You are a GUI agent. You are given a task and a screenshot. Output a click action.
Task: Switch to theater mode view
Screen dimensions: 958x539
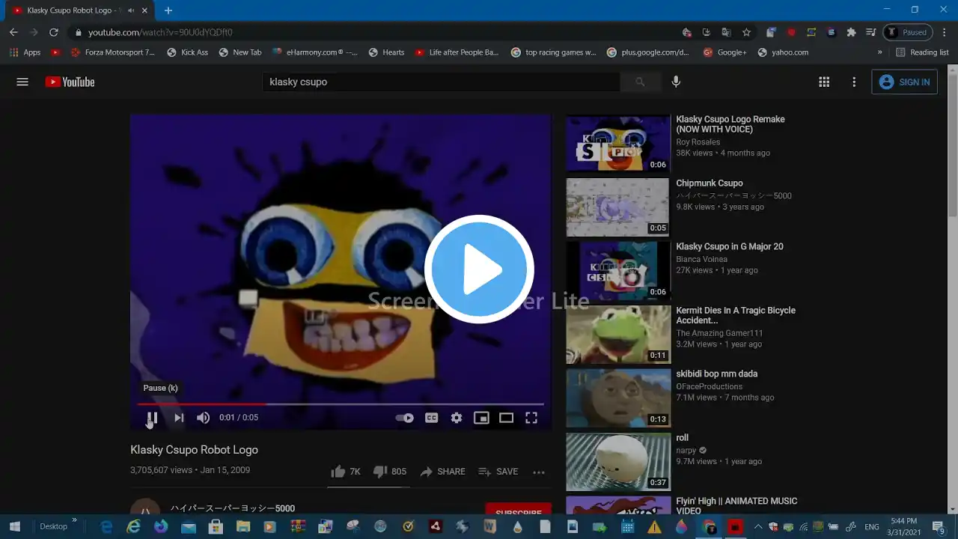click(507, 418)
